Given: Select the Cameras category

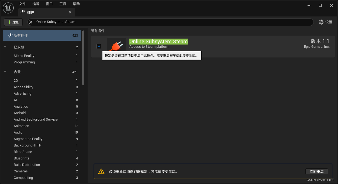Looking at the screenshot, I should click(42, 171).
